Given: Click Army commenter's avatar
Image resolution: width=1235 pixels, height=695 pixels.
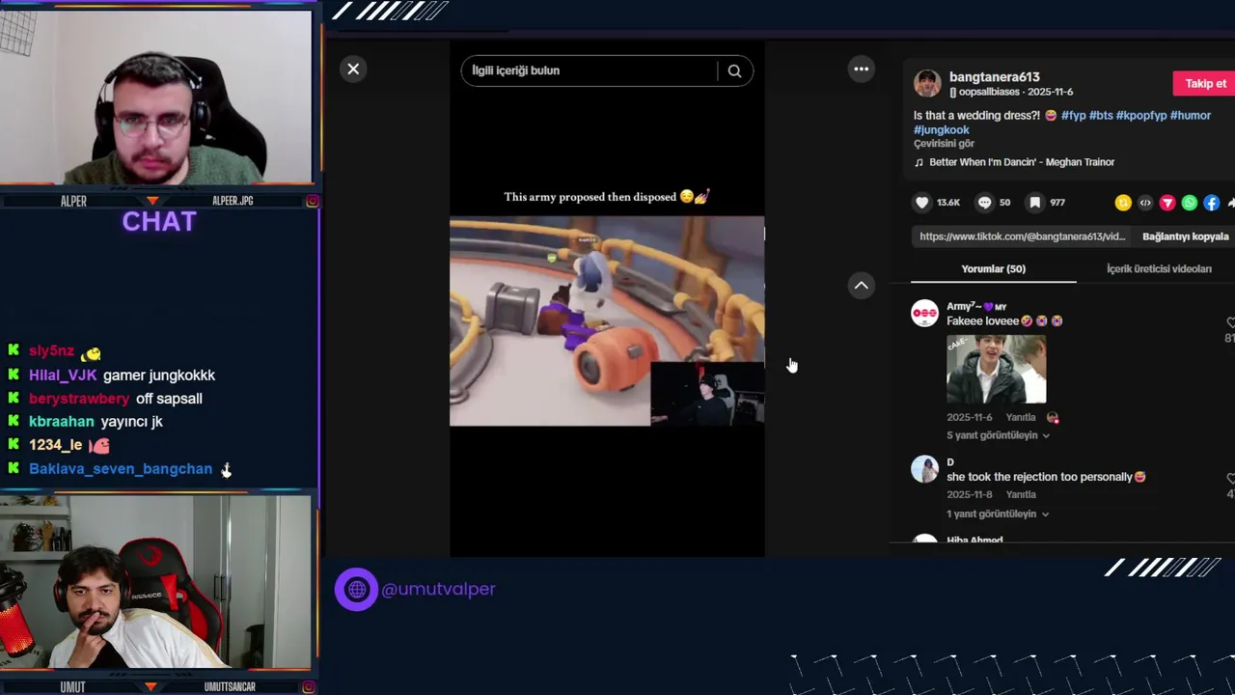Looking at the screenshot, I should (924, 313).
